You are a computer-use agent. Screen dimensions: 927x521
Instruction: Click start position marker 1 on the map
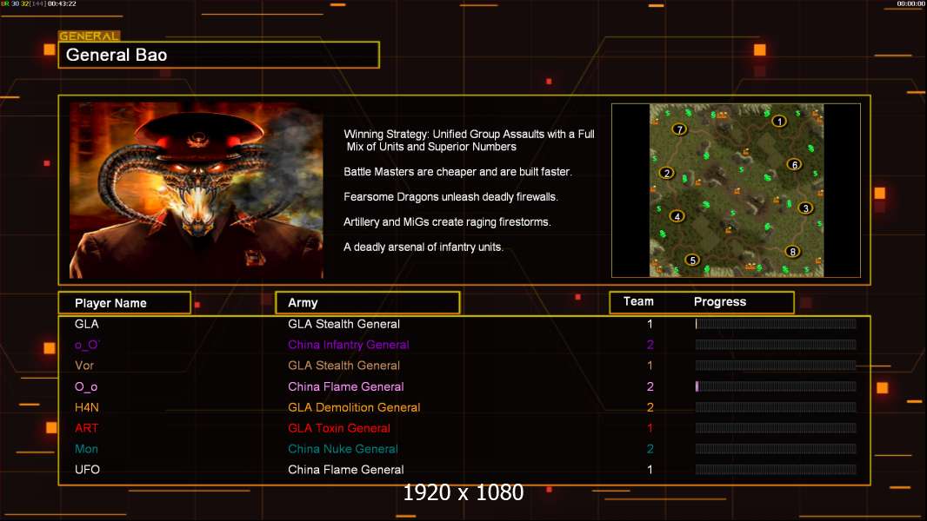click(x=779, y=122)
